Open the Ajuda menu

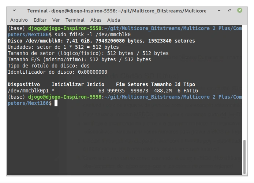pos(113,20)
